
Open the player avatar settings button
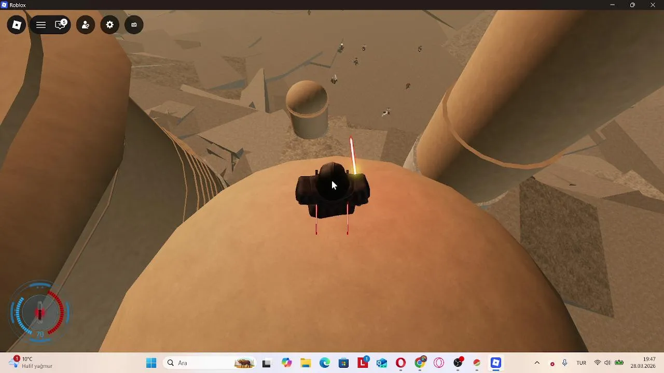point(86,25)
